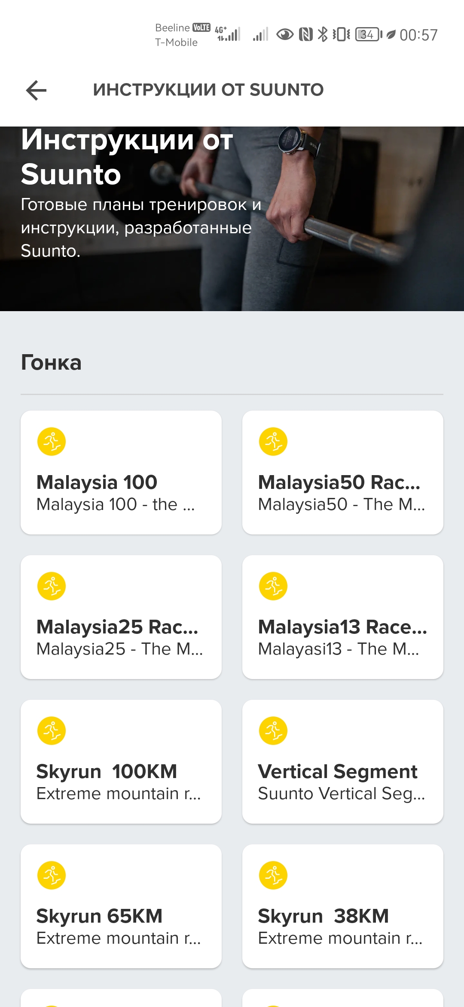The image size is (464, 1007).
Task: Open the Vertical Segment guide title
Action: click(338, 772)
